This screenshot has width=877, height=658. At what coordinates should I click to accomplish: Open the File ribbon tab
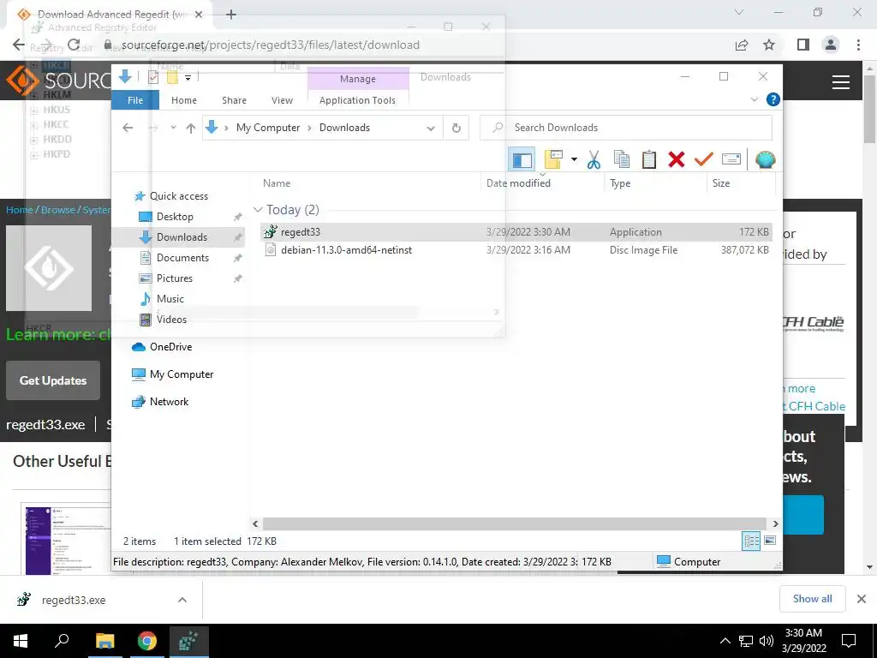(135, 100)
